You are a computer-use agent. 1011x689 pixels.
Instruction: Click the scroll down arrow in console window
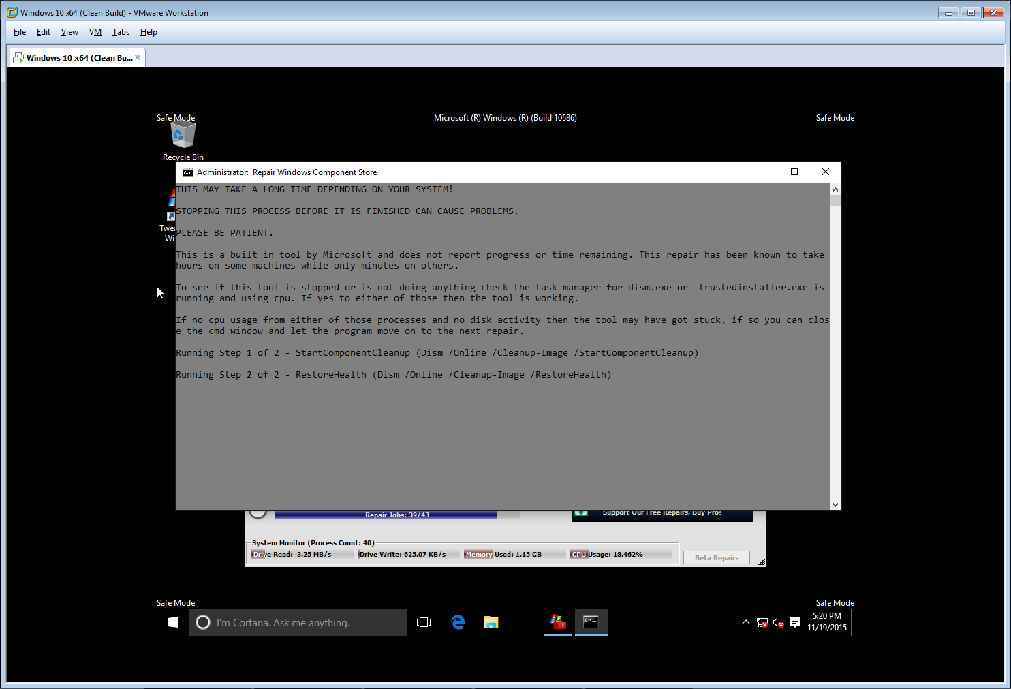coord(835,505)
